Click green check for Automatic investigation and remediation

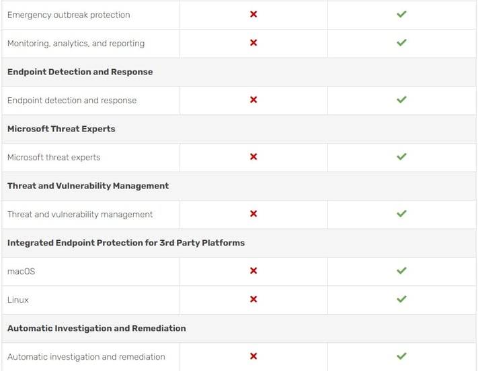point(401,356)
